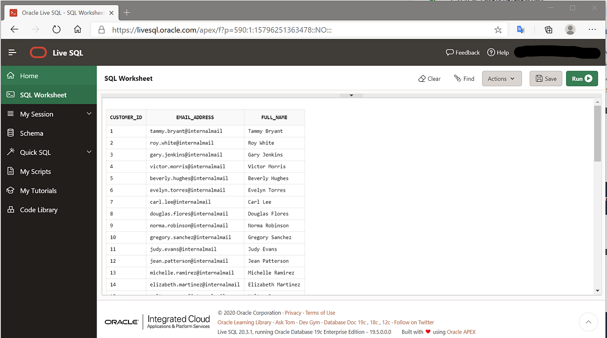This screenshot has height=338, width=607.
Task: Click the Feedback speech-bubble icon
Action: (x=449, y=52)
